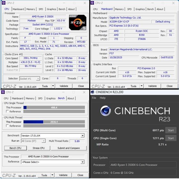Click BIOS version F57 field

click(x=141, y=53)
